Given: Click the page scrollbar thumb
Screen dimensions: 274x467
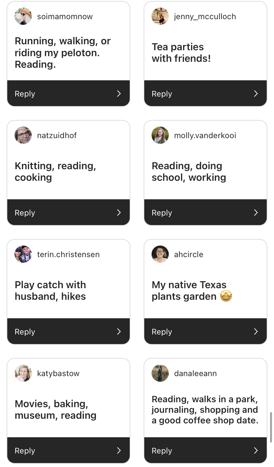Looking at the screenshot, I should tap(271, 427).
